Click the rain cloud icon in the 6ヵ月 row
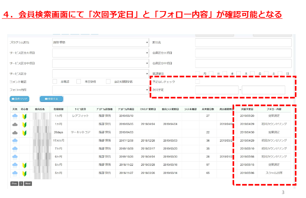Image resolution: width=306 pixels, height=198 pixels. point(15,157)
